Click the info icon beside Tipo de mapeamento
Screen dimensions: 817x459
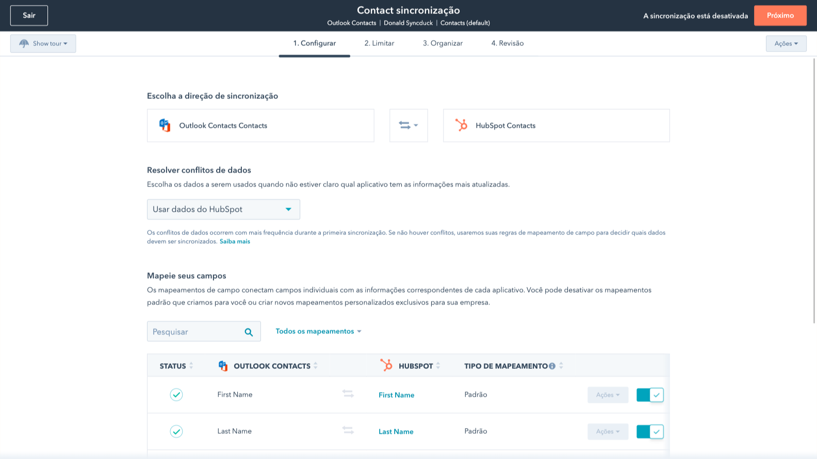pos(552,366)
